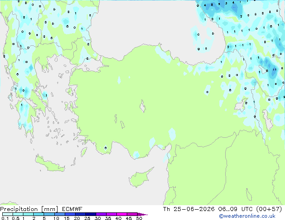This screenshot has width=285, height=220.
Task: Click the '11' precipitation value on the map
Action: point(275,70)
